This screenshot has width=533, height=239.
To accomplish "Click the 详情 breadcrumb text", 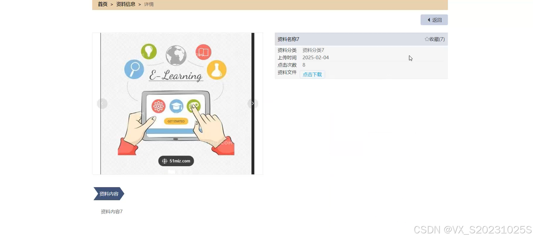I will pyautogui.click(x=149, y=4).
